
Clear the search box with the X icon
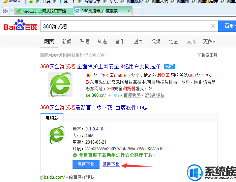(x=213, y=26)
